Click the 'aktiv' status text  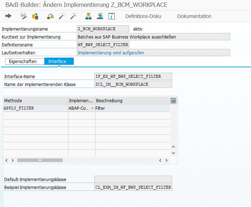138,29
